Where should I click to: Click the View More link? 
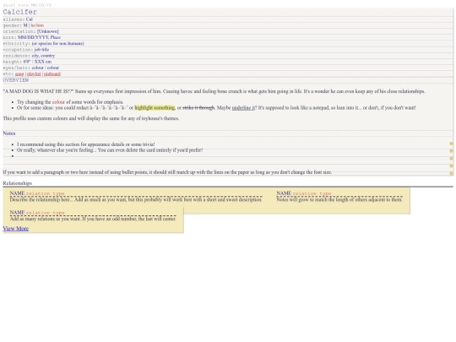[x=16, y=229]
